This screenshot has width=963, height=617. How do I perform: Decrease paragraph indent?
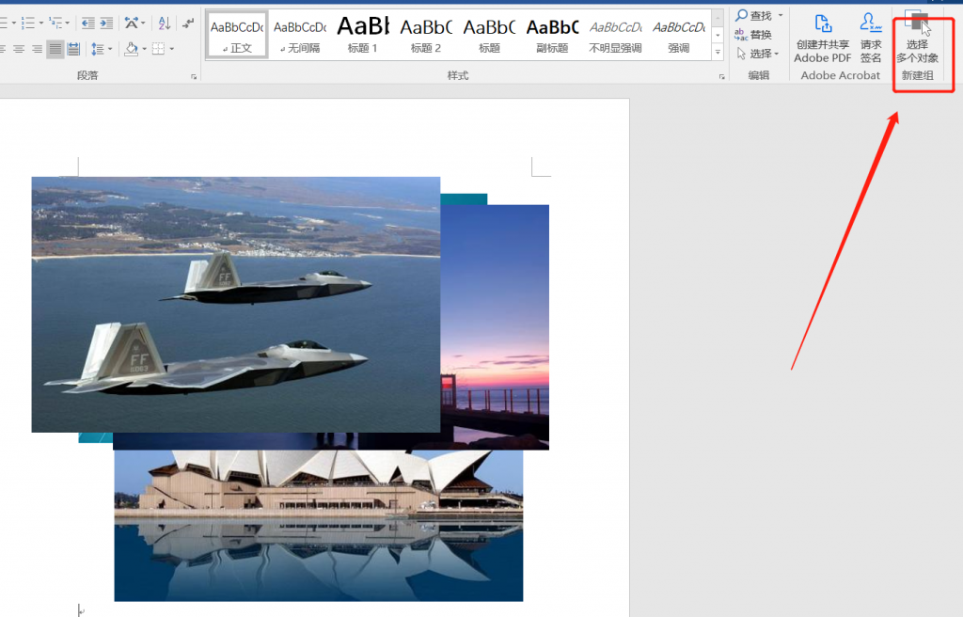(88, 24)
